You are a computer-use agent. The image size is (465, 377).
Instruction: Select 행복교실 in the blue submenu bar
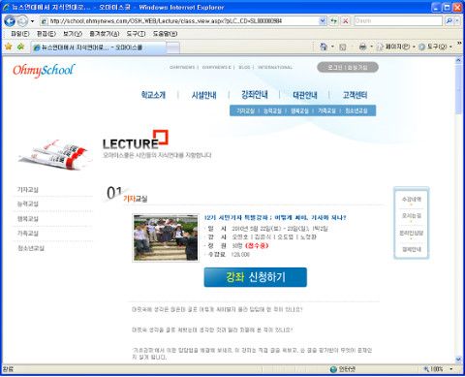(x=299, y=110)
